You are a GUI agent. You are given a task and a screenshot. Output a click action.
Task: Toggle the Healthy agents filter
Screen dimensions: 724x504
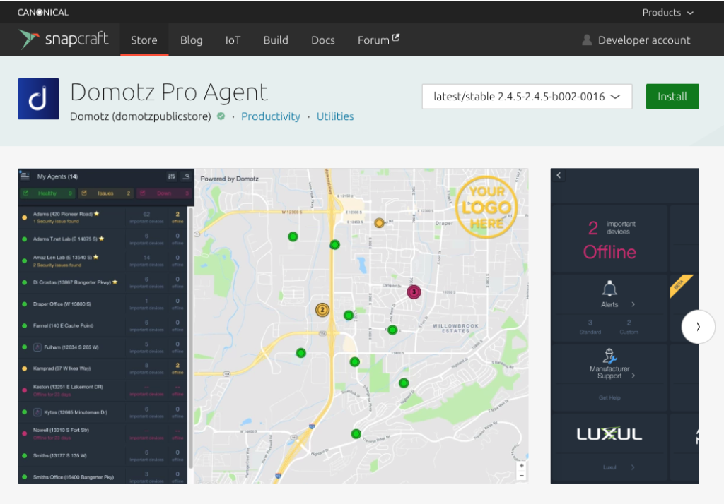(x=47, y=192)
